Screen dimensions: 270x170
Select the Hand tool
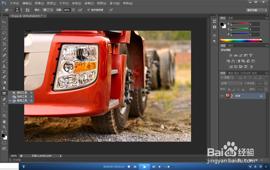[4, 122]
